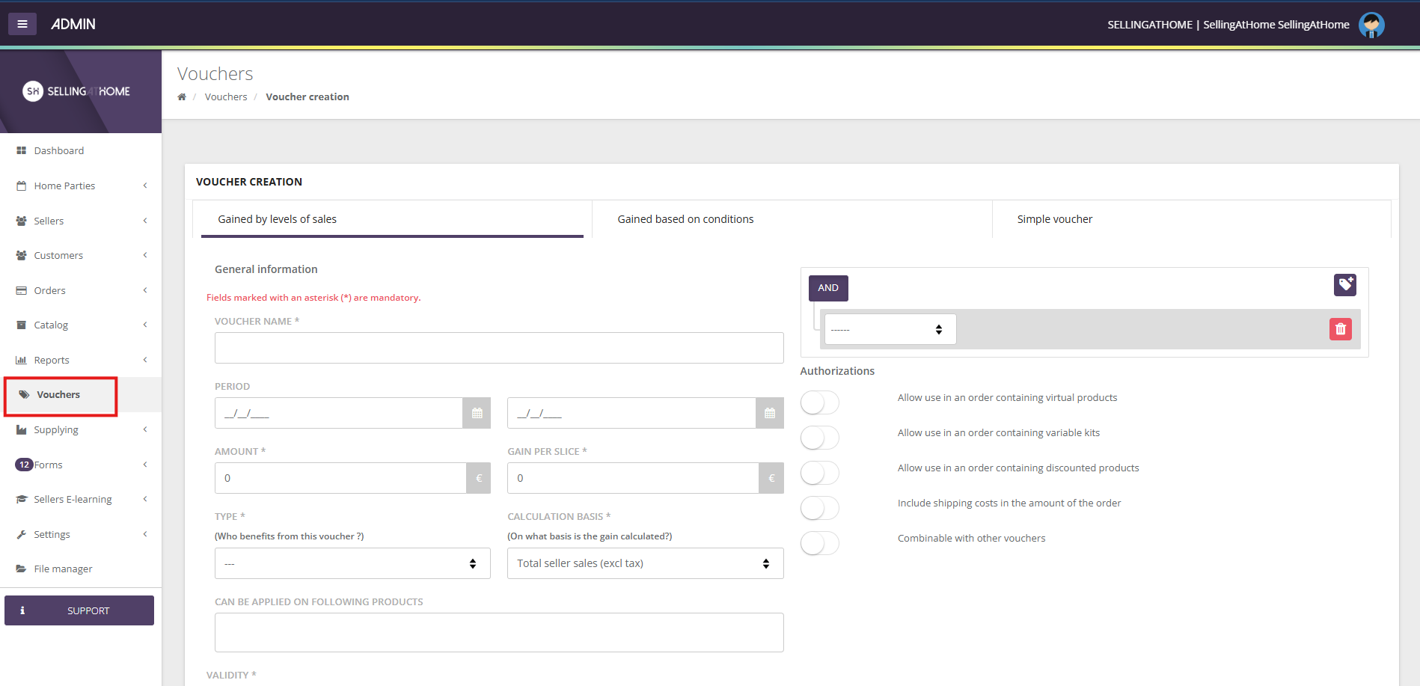Click the hamburger menu icon in header
This screenshot has width=1420, height=686.
pos(22,24)
